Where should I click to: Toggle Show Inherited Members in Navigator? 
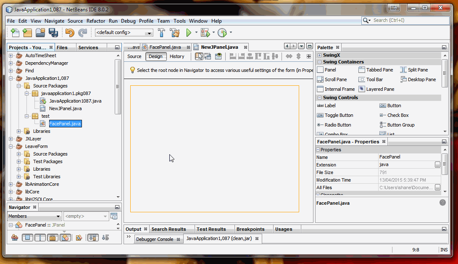(x=14, y=238)
